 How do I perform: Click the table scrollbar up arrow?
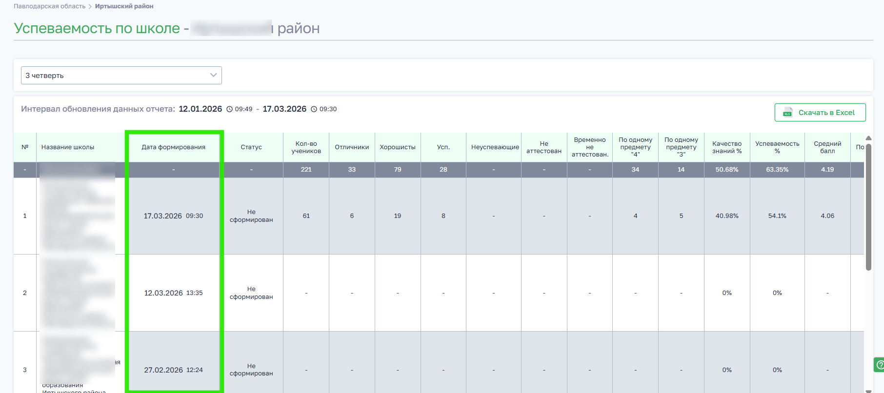(868, 138)
